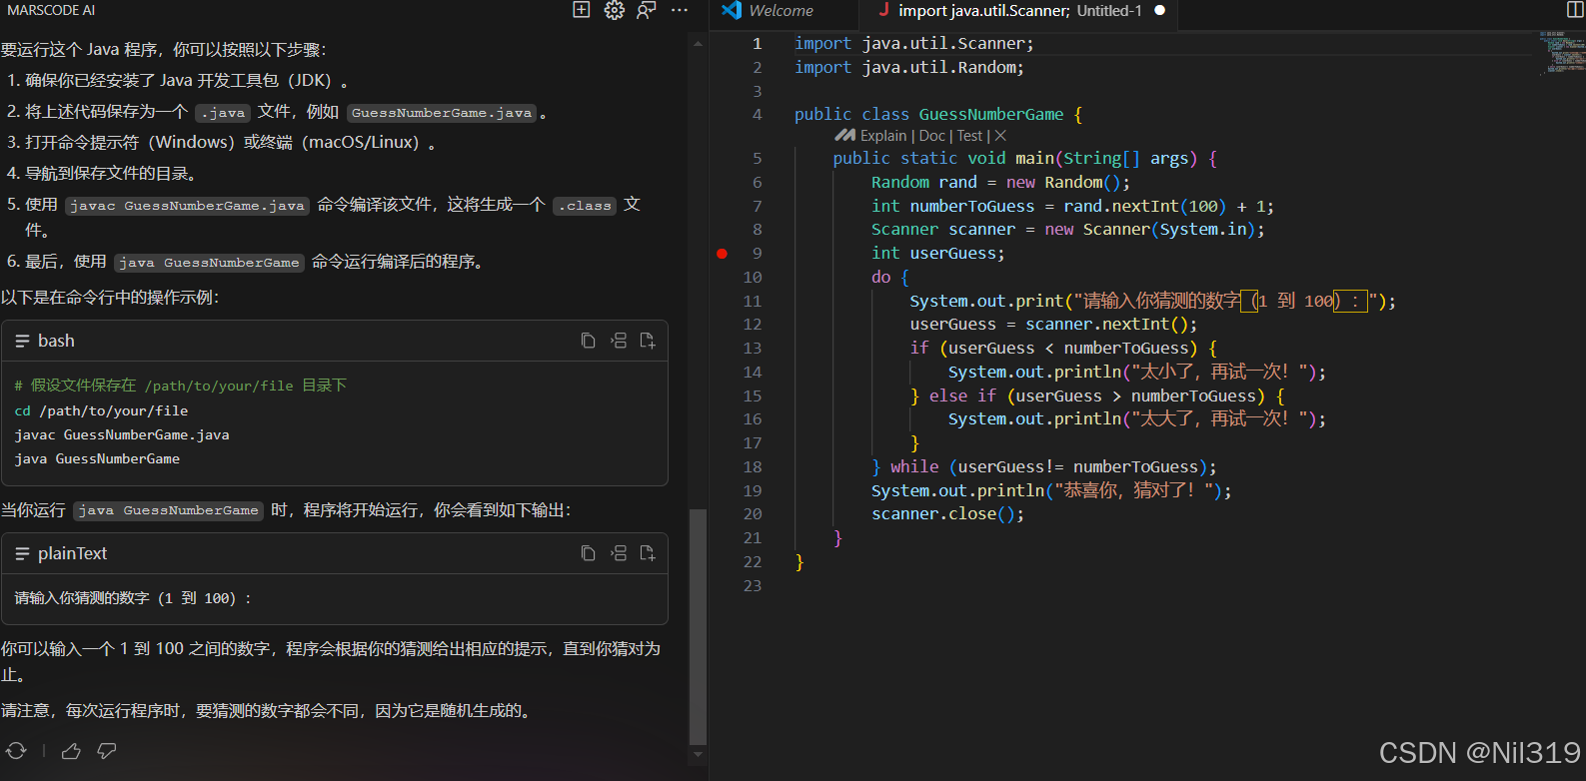The width and height of the screenshot is (1586, 781).
Task: Click 'cd /path/to/your/file' in bash block
Action: [101, 411]
